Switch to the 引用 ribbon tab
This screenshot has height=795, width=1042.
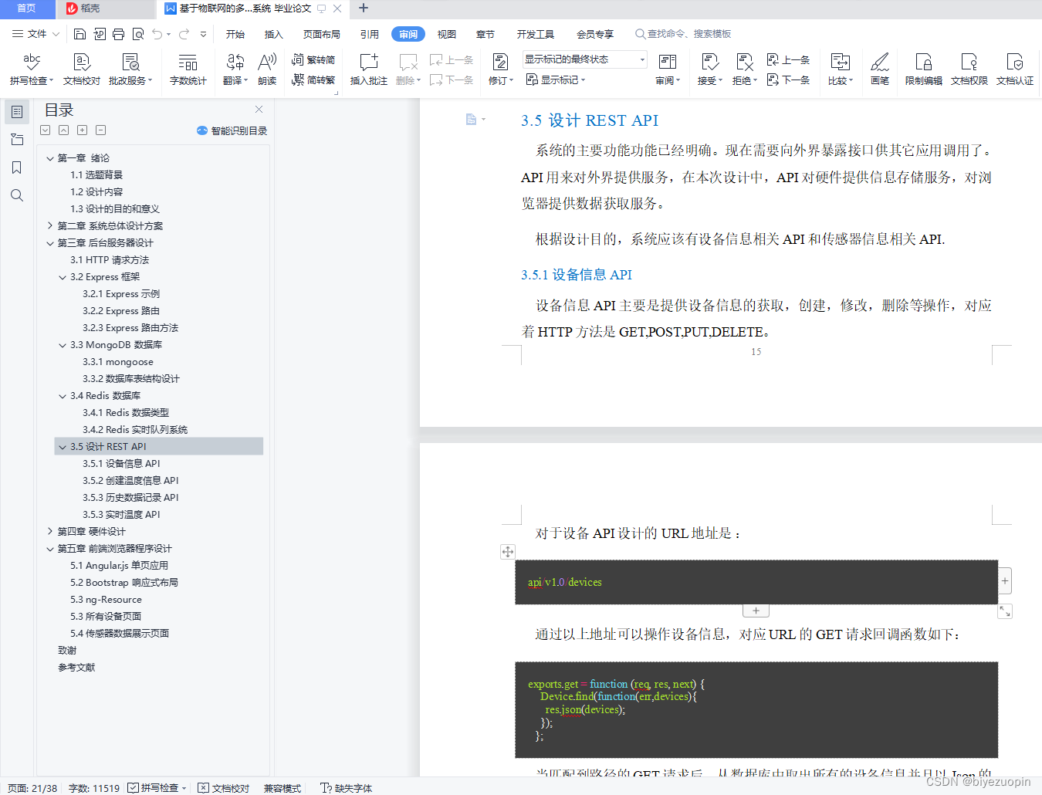click(370, 34)
